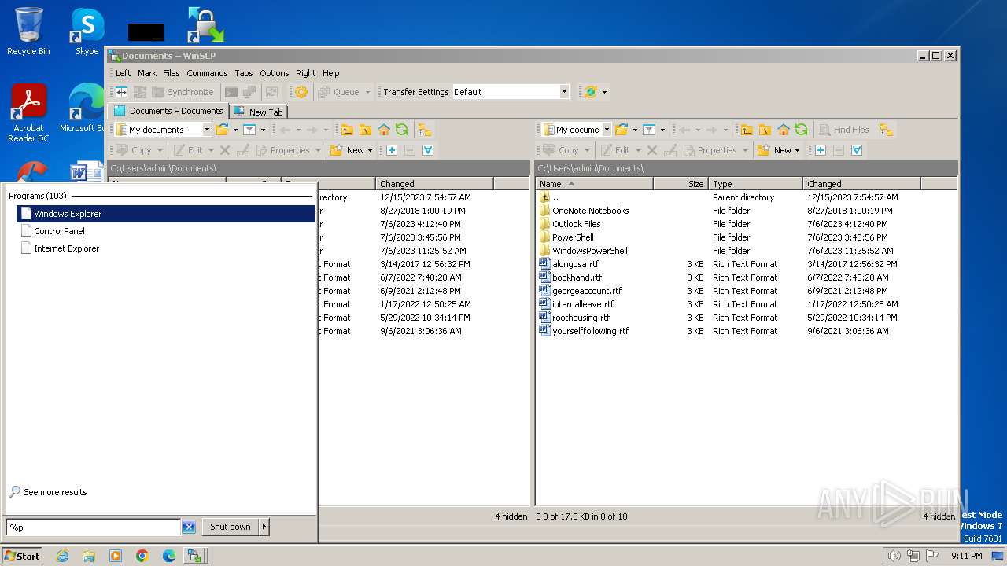This screenshot has width=1007, height=566.
Task: Click the Synchronize toolbar button
Action: click(x=183, y=92)
